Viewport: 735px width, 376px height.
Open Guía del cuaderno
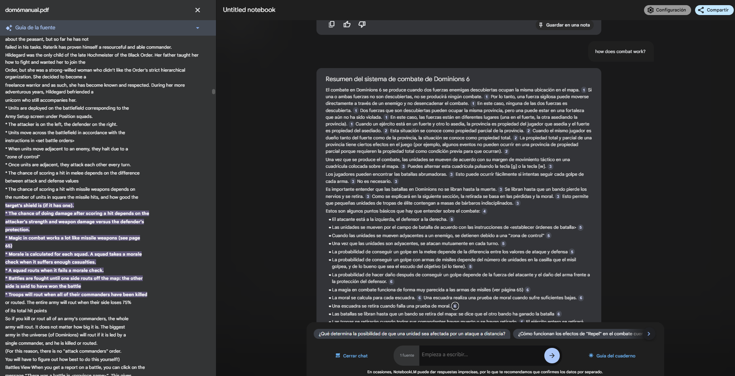(612, 356)
